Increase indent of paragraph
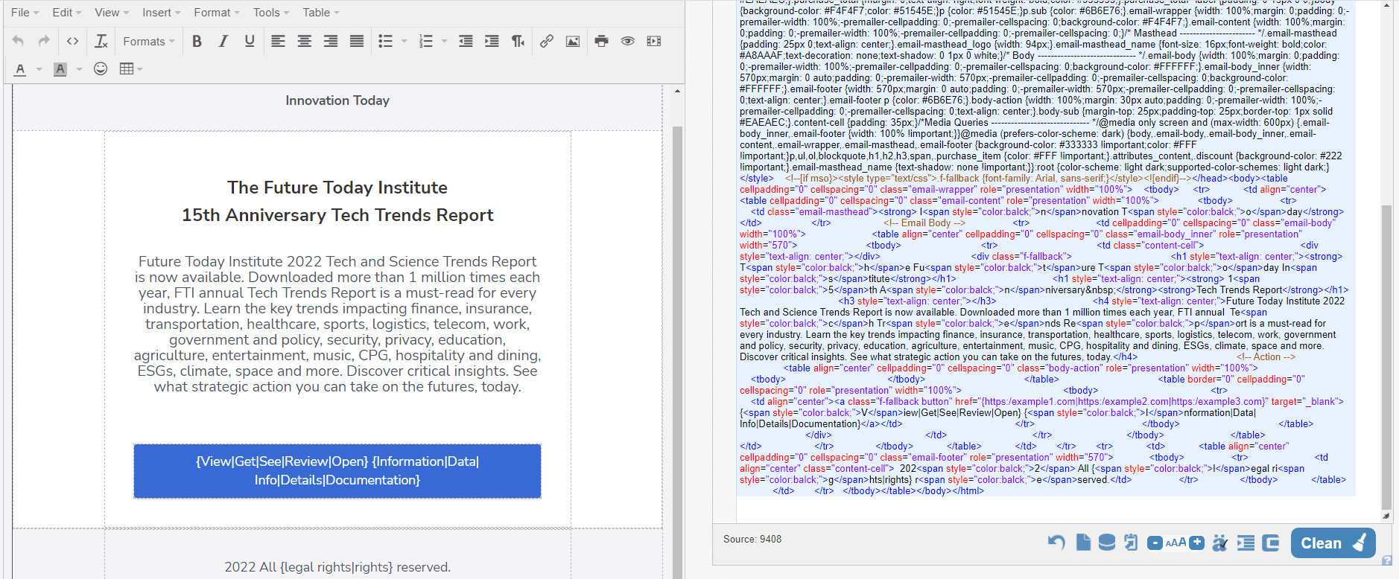The height and width of the screenshot is (579, 1399). coord(492,41)
